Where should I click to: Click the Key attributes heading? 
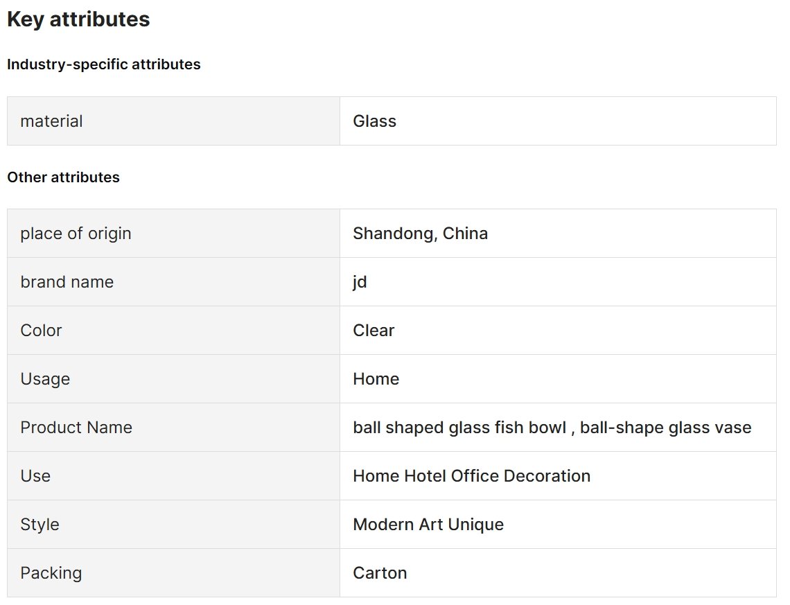click(78, 19)
